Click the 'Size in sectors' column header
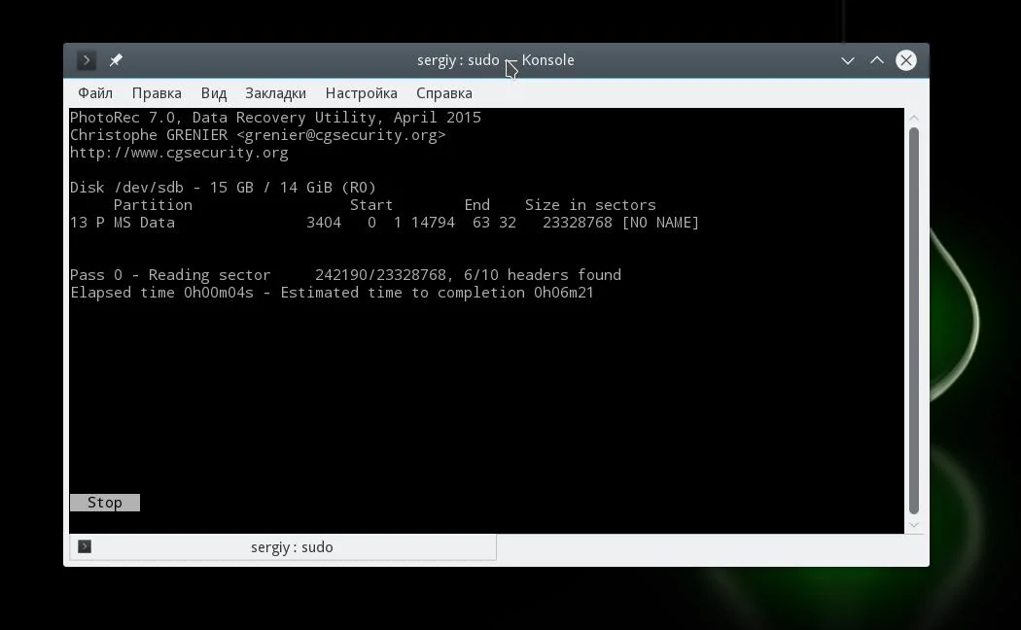1021x630 pixels. click(x=590, y=205)
